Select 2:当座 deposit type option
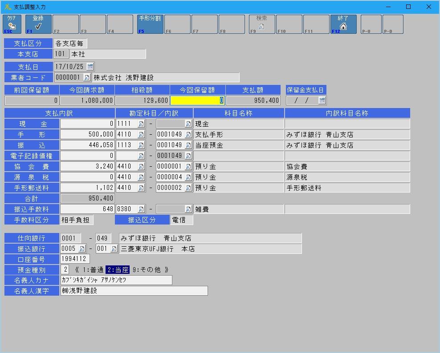The image size is (440, 353). (x=118, y=270)
